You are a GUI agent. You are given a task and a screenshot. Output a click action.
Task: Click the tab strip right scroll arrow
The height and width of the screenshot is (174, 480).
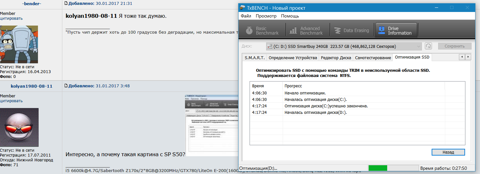click(x=468, y=57)
